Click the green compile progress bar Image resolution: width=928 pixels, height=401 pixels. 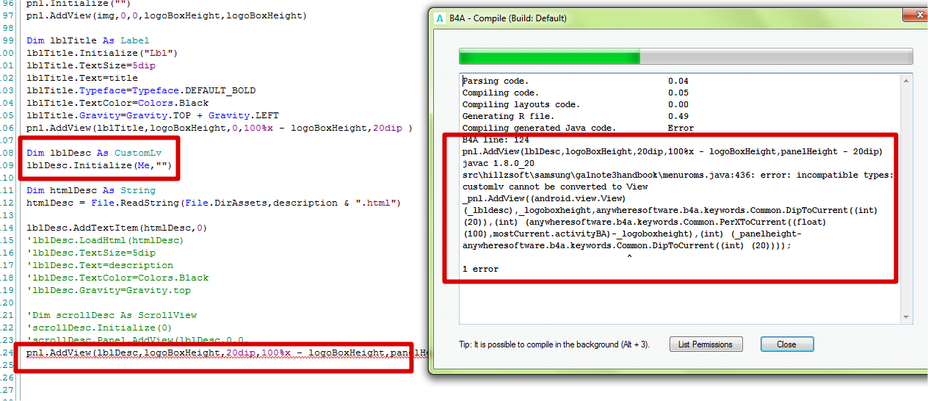[549, 57]
